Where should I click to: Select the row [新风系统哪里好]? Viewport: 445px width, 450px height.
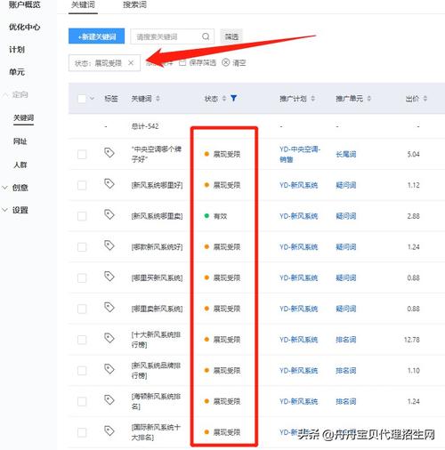pyautogui.click(x=82, y=185)
